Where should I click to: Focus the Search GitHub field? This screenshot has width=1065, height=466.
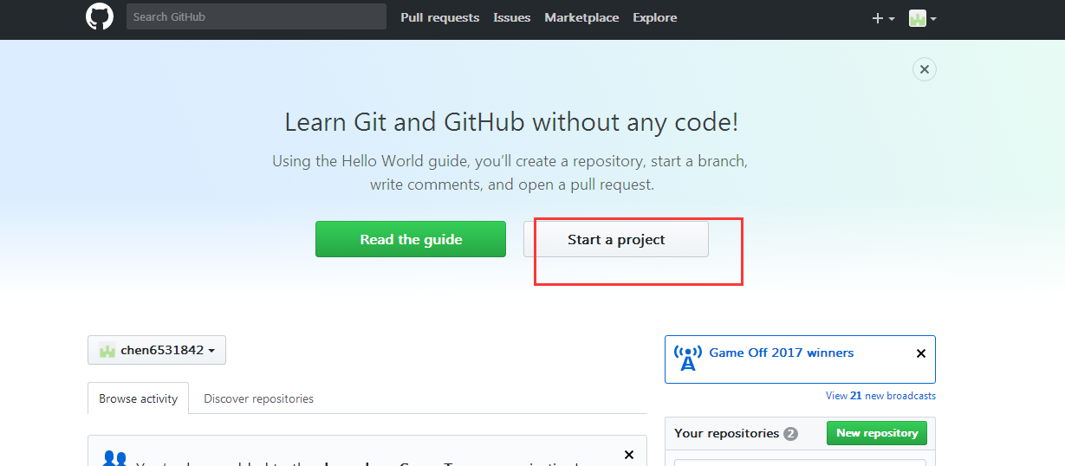[257, 16]
